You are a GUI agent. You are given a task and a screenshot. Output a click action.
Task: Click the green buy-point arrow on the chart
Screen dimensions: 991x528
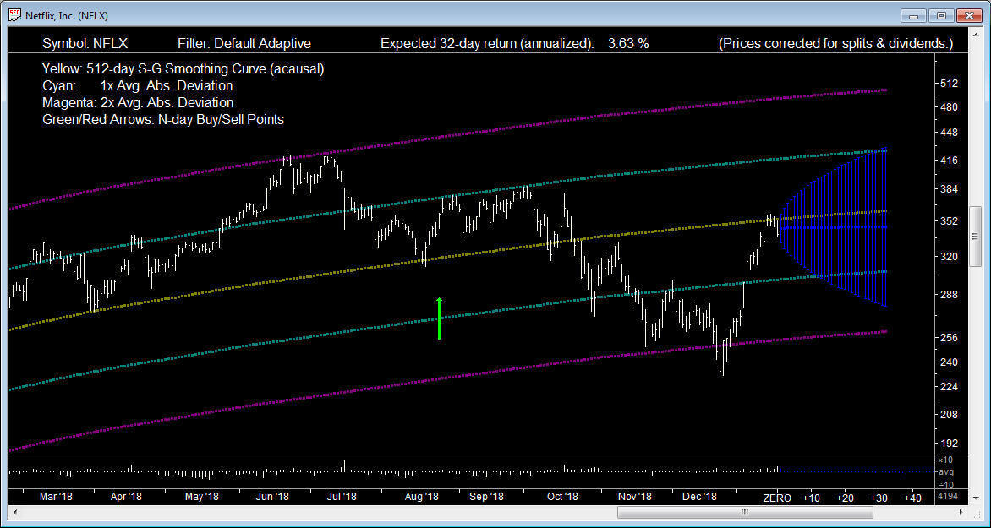pos(439,318)
